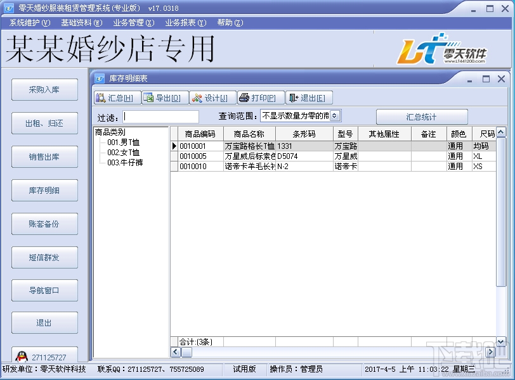Click the app icon in main title bar
This screenshot has width=515, height=380.
tap(9, 8)
